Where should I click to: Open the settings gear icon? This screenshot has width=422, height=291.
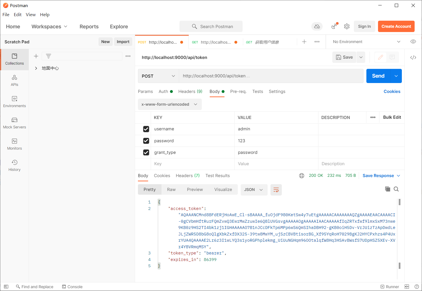pyautogui.click(x=347, y=26)
